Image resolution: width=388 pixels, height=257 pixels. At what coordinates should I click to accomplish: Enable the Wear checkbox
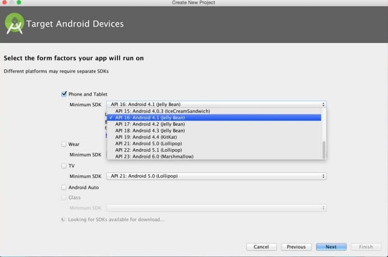coord(64,144)
